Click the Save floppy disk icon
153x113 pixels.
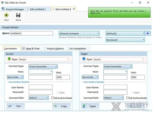point(18,15)
